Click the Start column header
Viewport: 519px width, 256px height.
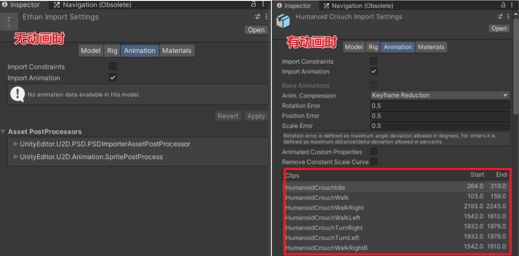477,175
